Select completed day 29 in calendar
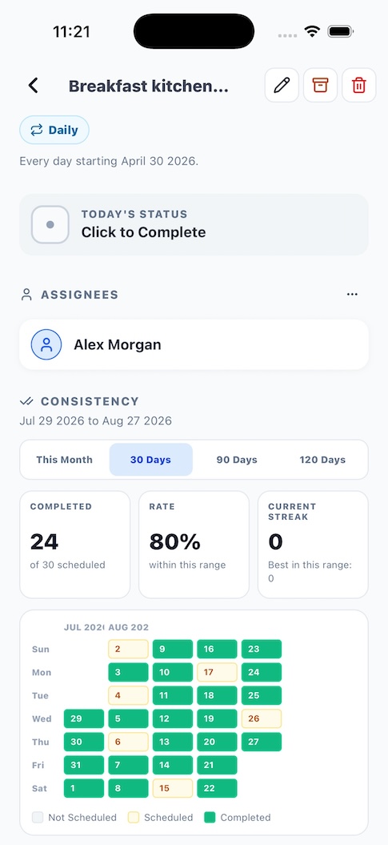388x845 pixels. [84, 718]
